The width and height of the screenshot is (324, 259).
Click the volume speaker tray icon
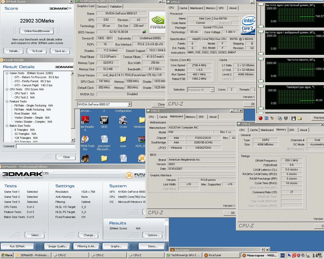coord(303,255)
